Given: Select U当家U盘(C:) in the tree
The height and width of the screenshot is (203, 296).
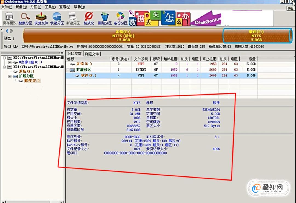Looking at the screenshot, I should [30, 62].
